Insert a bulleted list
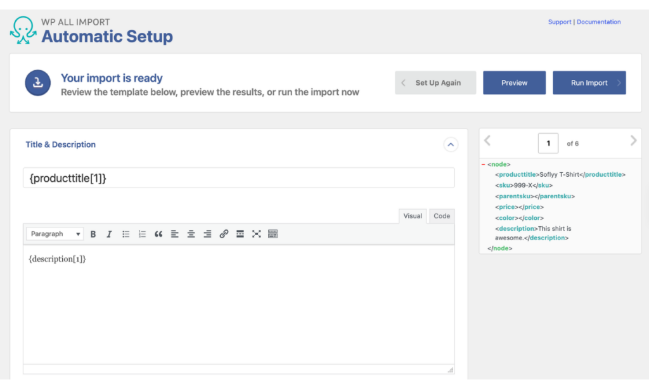Screen dimensions: 649x389 [126, 234]
